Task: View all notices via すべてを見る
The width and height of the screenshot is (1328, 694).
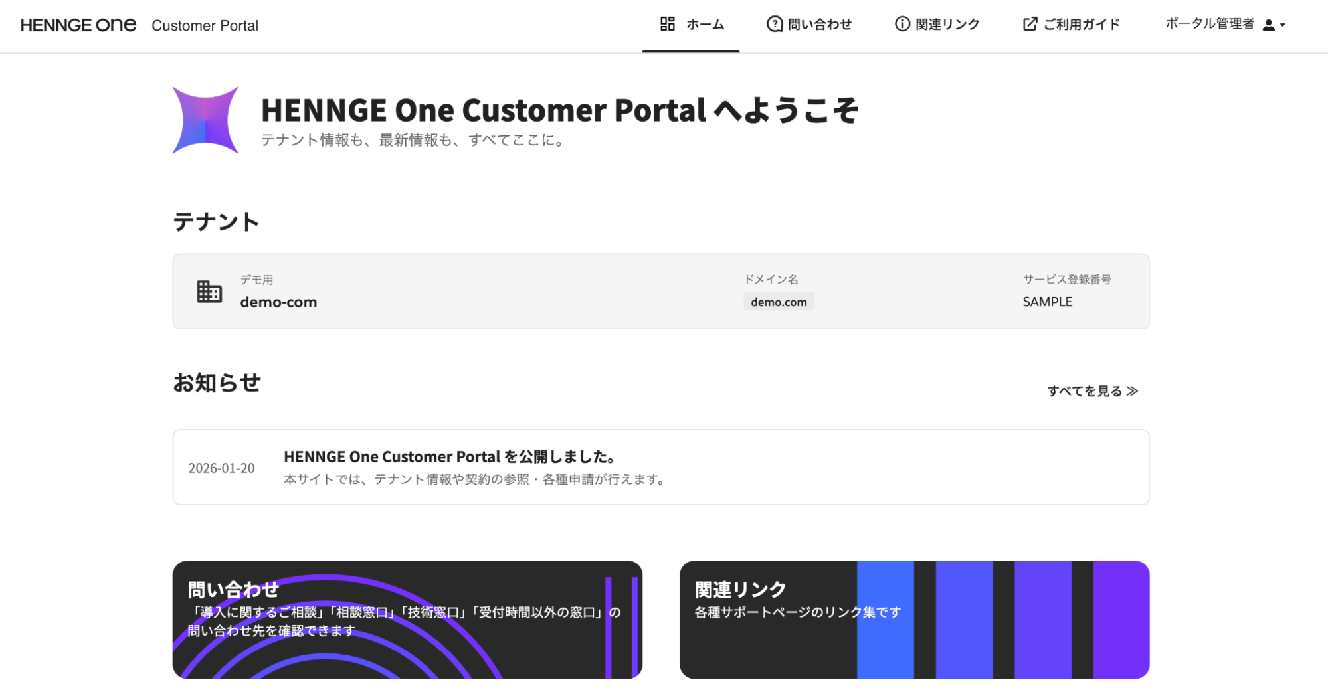Action: [1093, 391]
